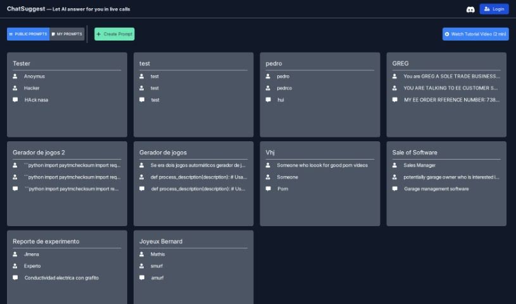Click chat icon beside Conductividad electrica

pyautogui.click(x=15, y=277)
